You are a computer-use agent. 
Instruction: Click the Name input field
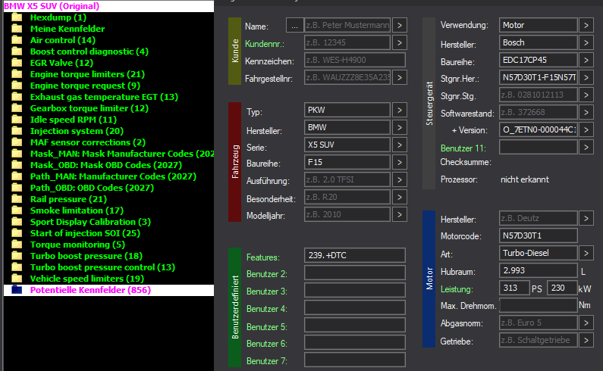347,25
